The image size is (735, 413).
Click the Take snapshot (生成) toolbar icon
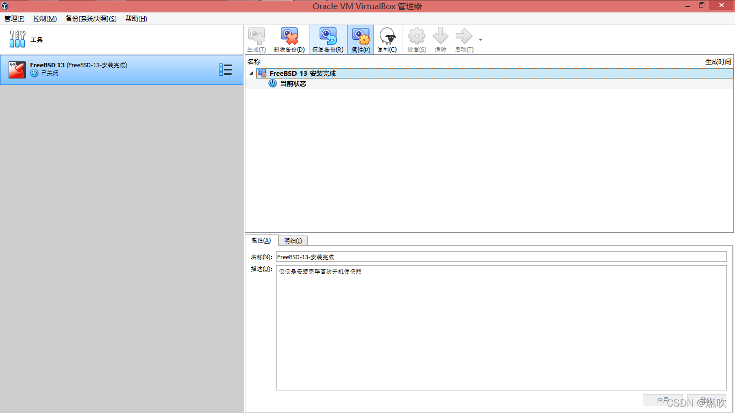click(x=257, y=37)
